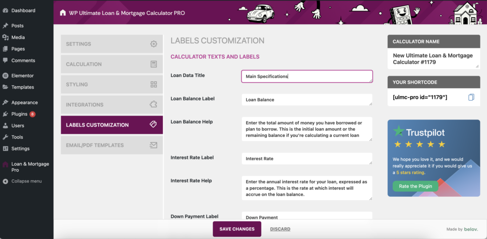Screen dimensions: 487x239
Task: Click the gear icon on Settings tab
Action: (154, 44)
